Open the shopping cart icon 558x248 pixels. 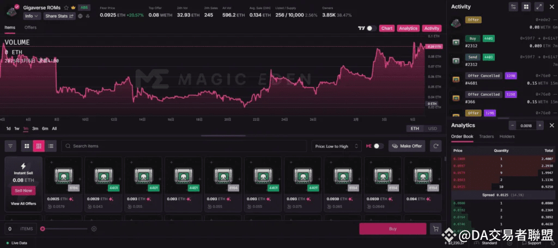435,229
